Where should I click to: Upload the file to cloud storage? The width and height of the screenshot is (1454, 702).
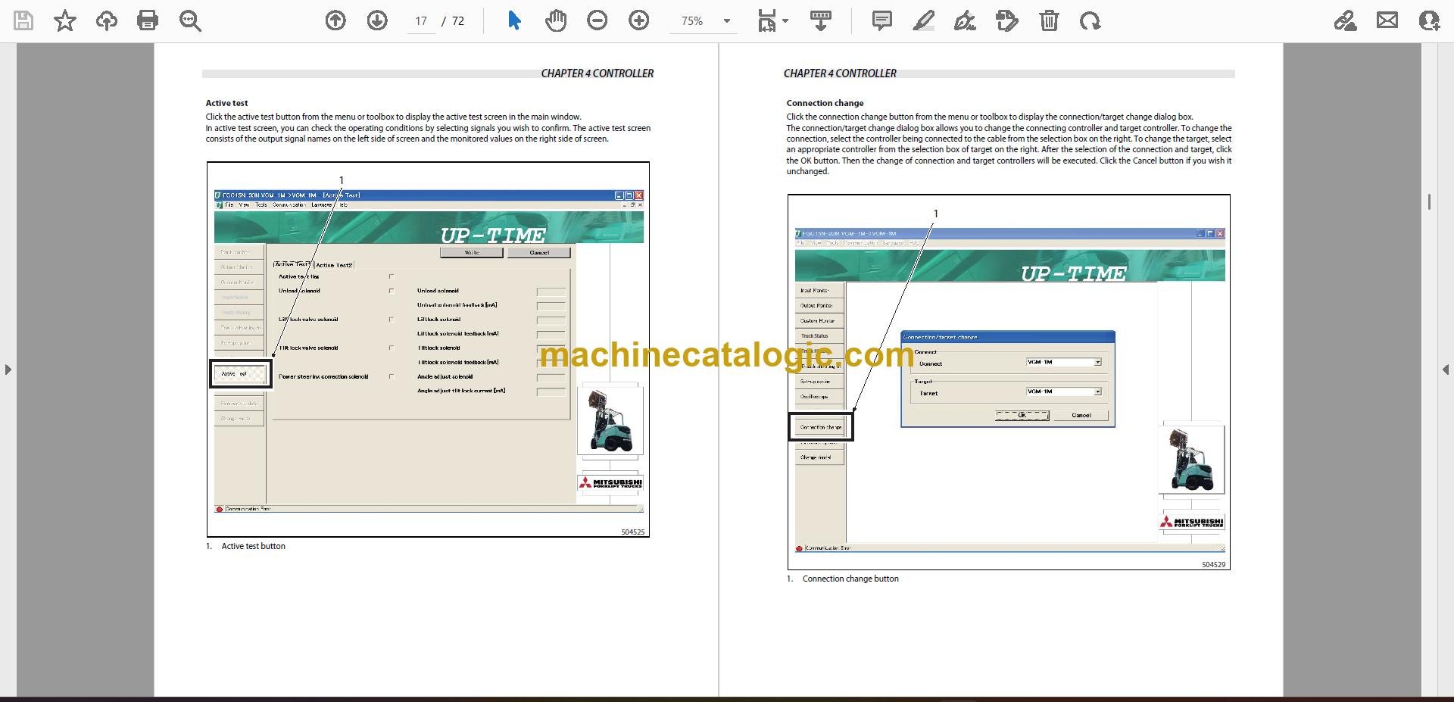coord(107,20)
